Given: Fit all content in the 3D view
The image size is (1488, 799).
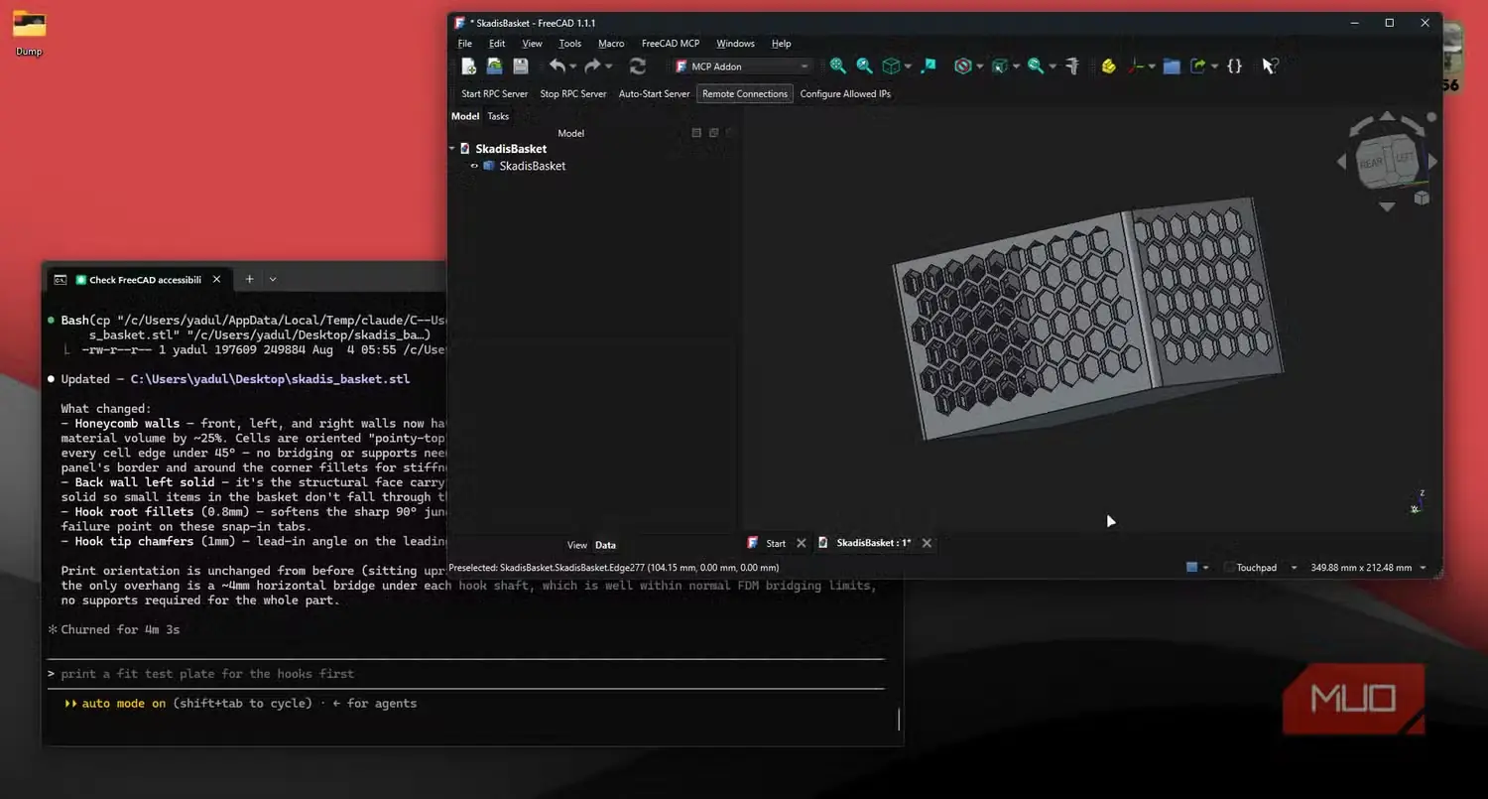Looking at the screenshot, I should coord(838,67).
